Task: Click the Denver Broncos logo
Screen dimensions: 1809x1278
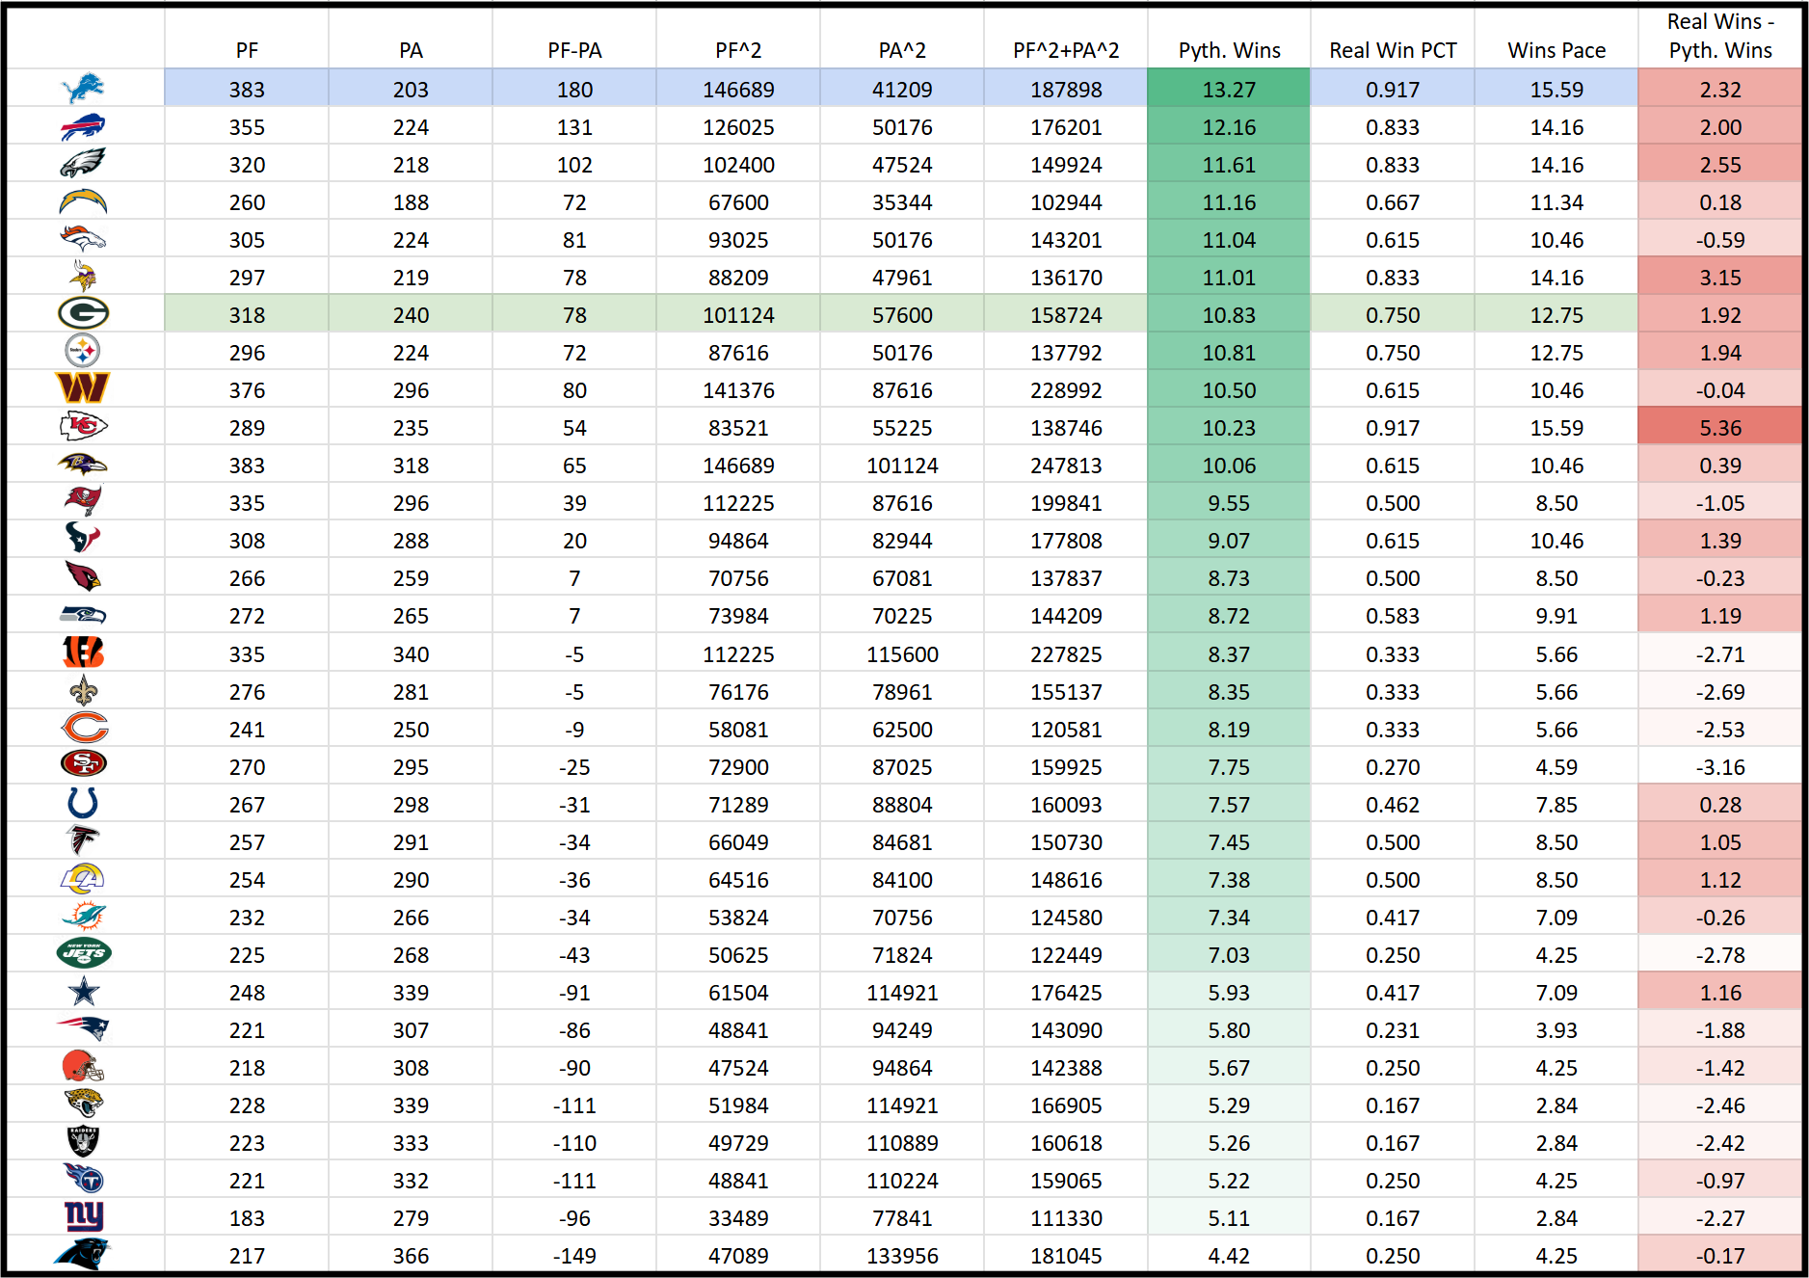Action: (83, 239)
